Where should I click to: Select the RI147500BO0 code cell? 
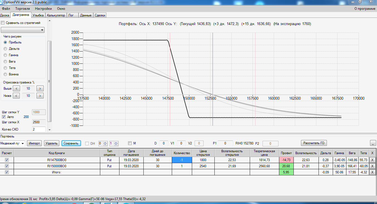pos(57,160)
